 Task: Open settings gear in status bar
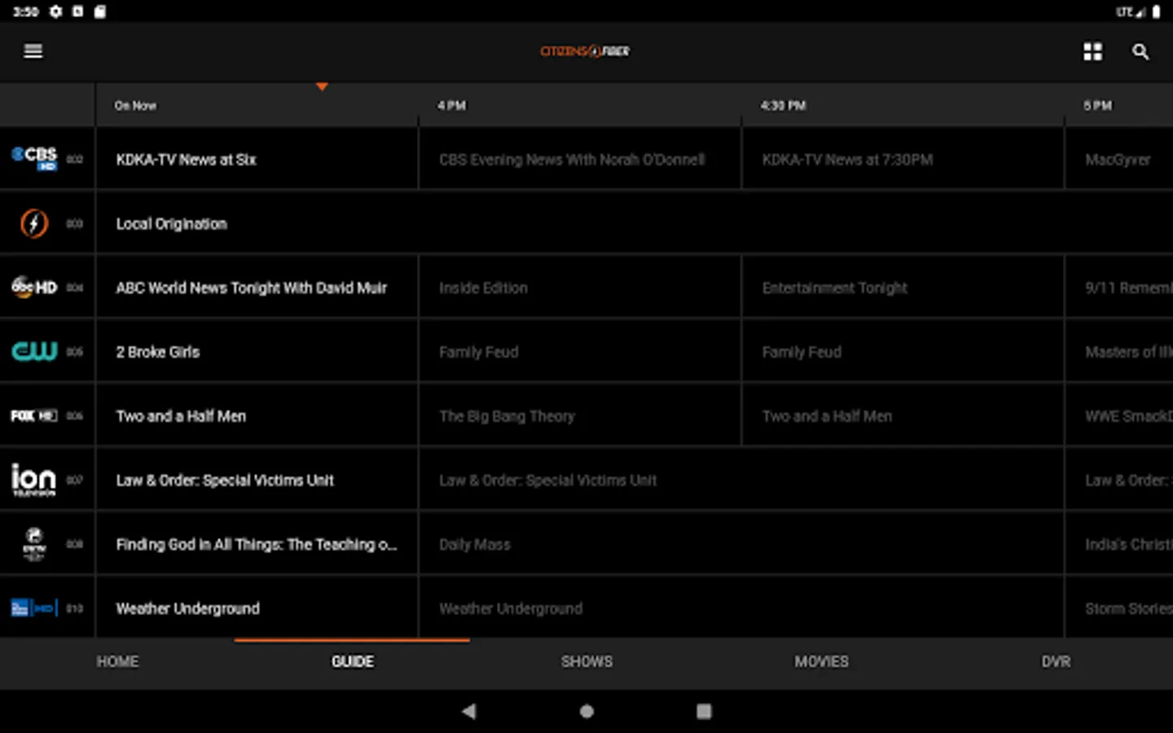tap(55, 11)
